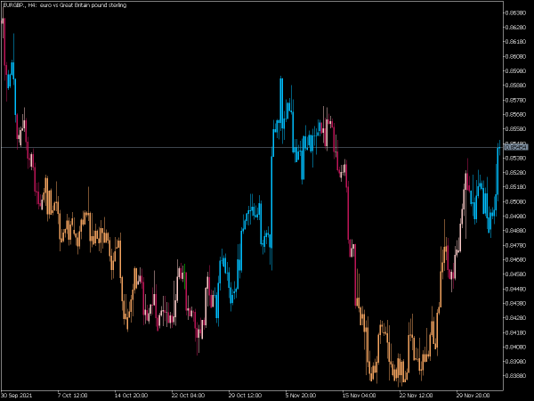
Task: Click the 0.84780 price axis label
Action: [515, 245]
